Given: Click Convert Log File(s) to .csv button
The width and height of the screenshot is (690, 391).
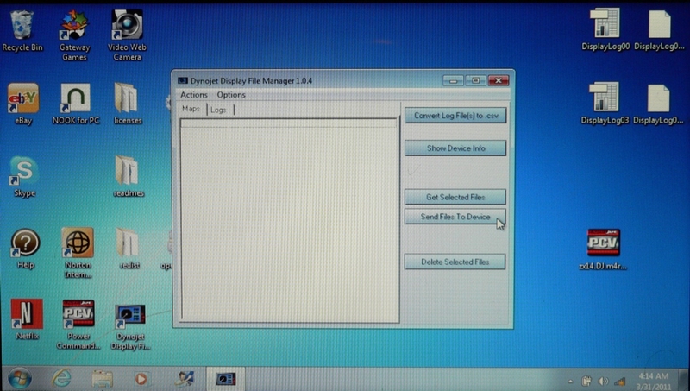Looking at the screenshot, I should tap(455, 116).
